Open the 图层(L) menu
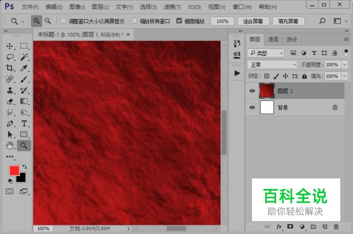This screenshot has width=353, height=234. 100,7
